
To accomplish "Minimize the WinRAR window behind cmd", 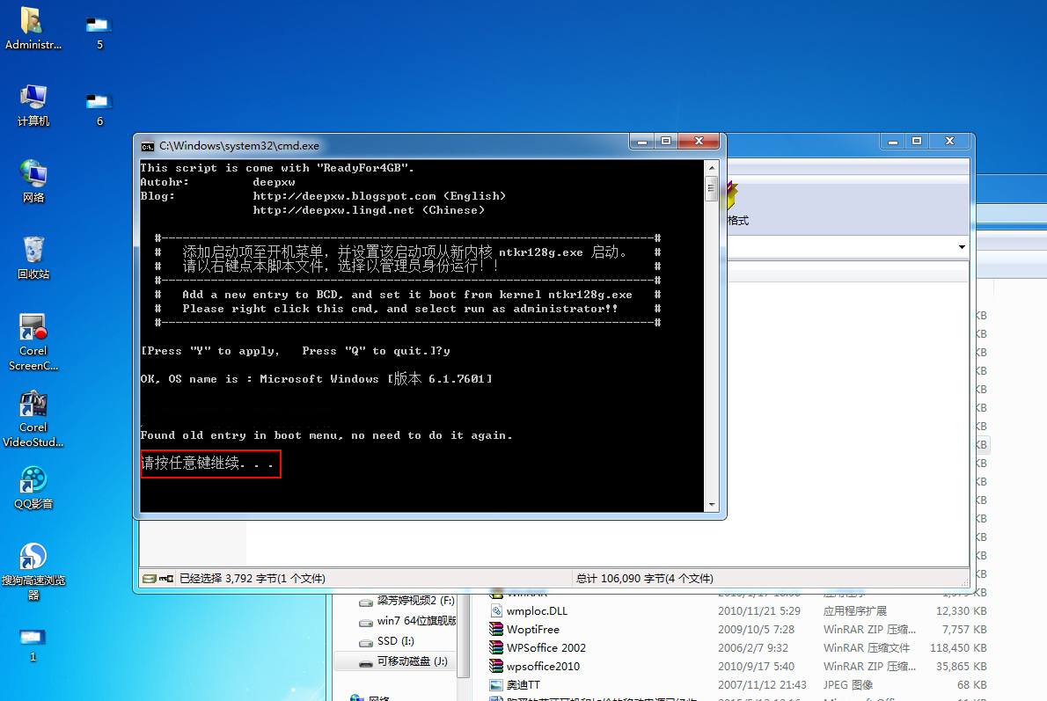I will (x=893, y=141).
